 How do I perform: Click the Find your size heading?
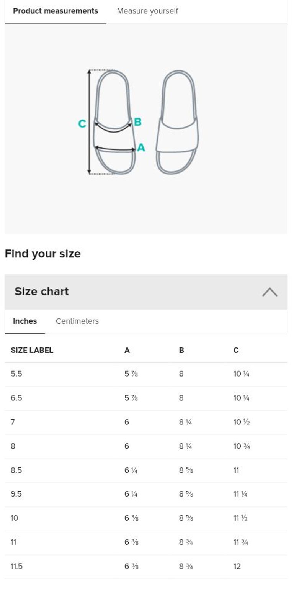(42, 254)
